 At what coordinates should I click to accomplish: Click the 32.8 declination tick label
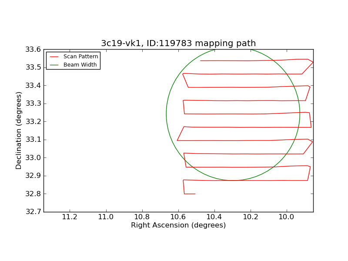33,194
